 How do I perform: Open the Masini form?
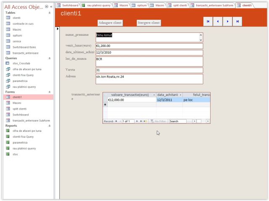pyautogui.click(x=17, y=103)
